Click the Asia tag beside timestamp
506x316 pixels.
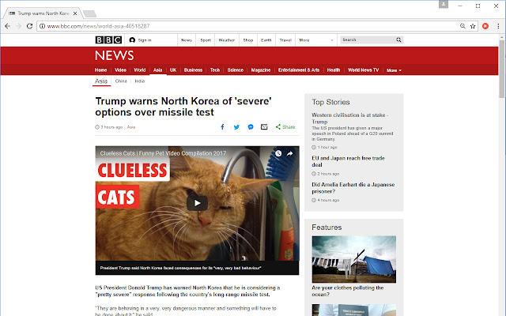(x=131, y=127)
